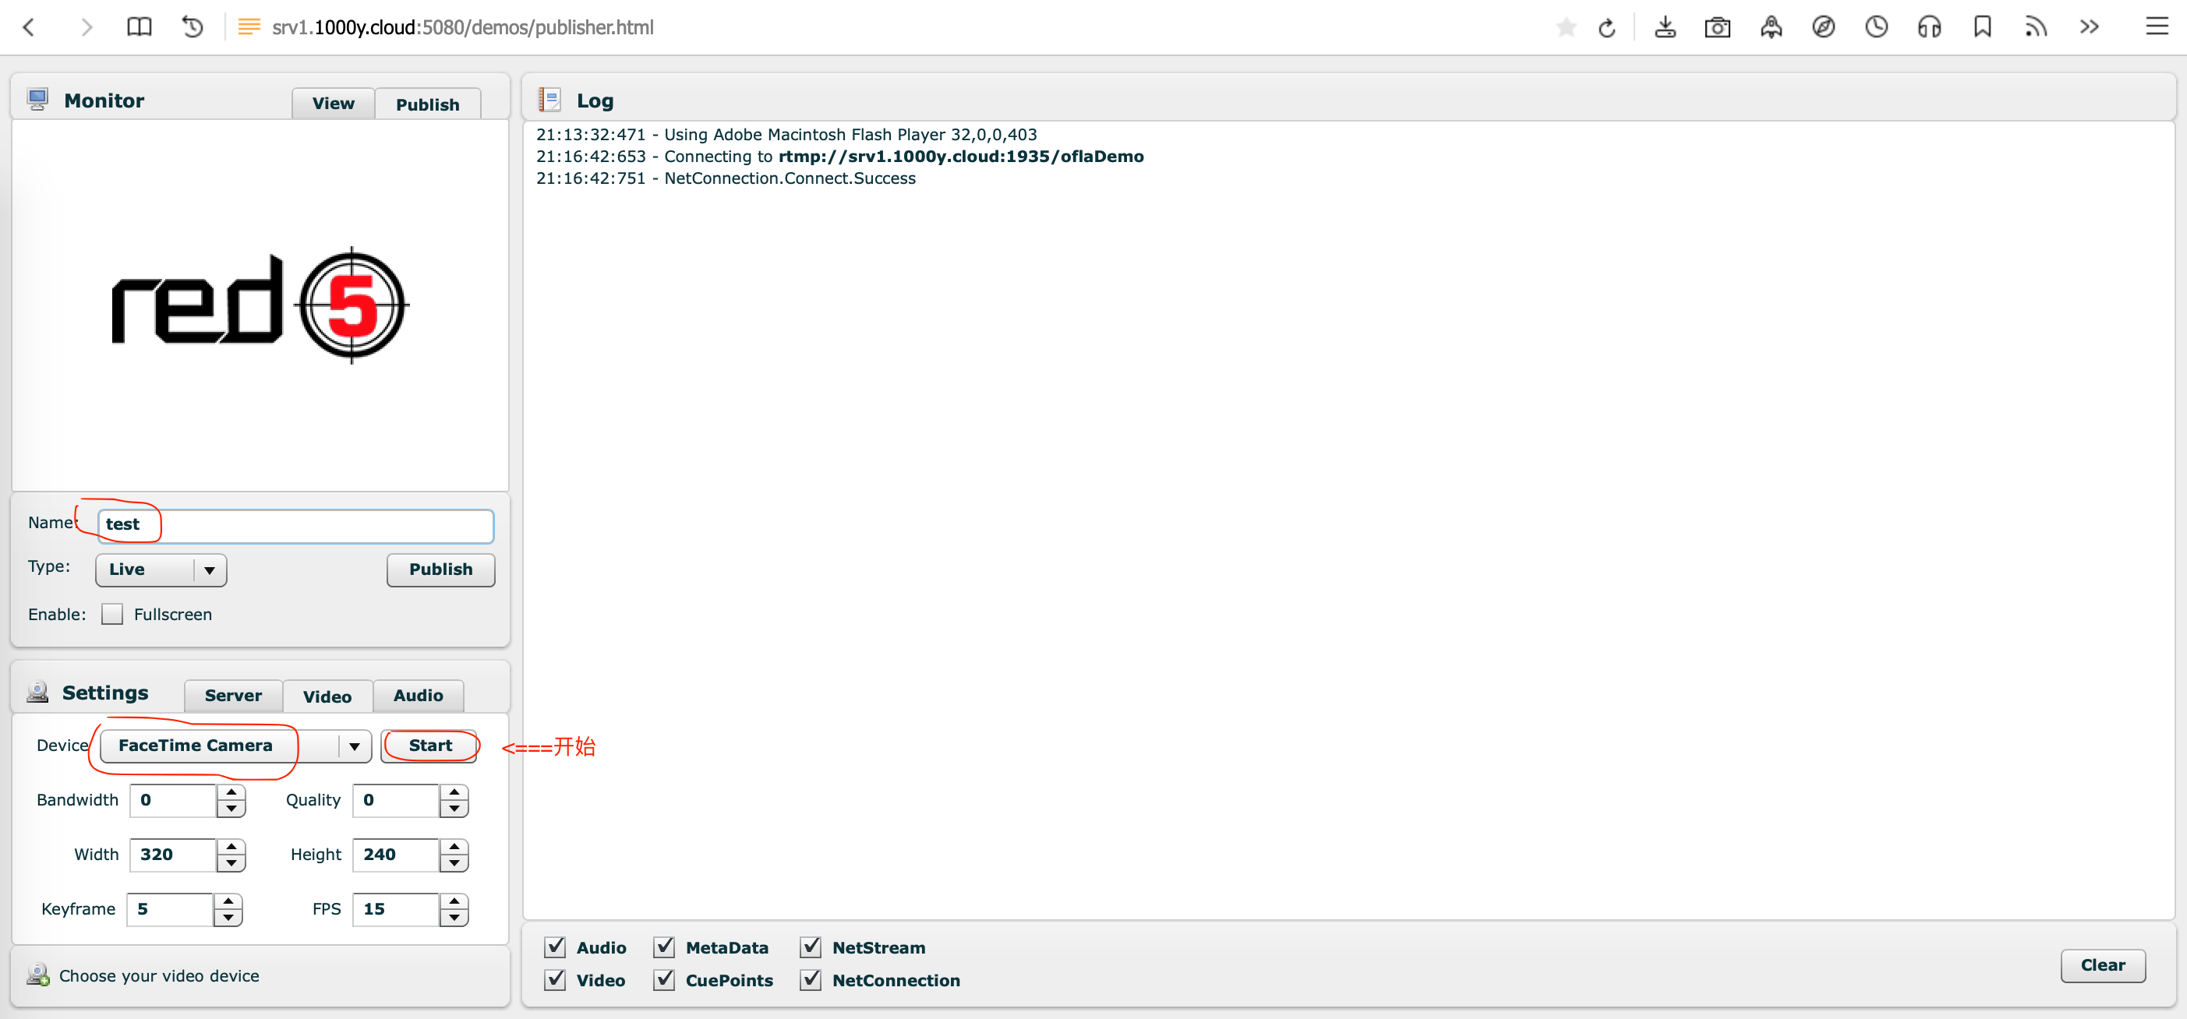Take a screenshot with camera icon
Image resolution: width=2187 pixels, height=1019 pixels.
click(1718, 27)
